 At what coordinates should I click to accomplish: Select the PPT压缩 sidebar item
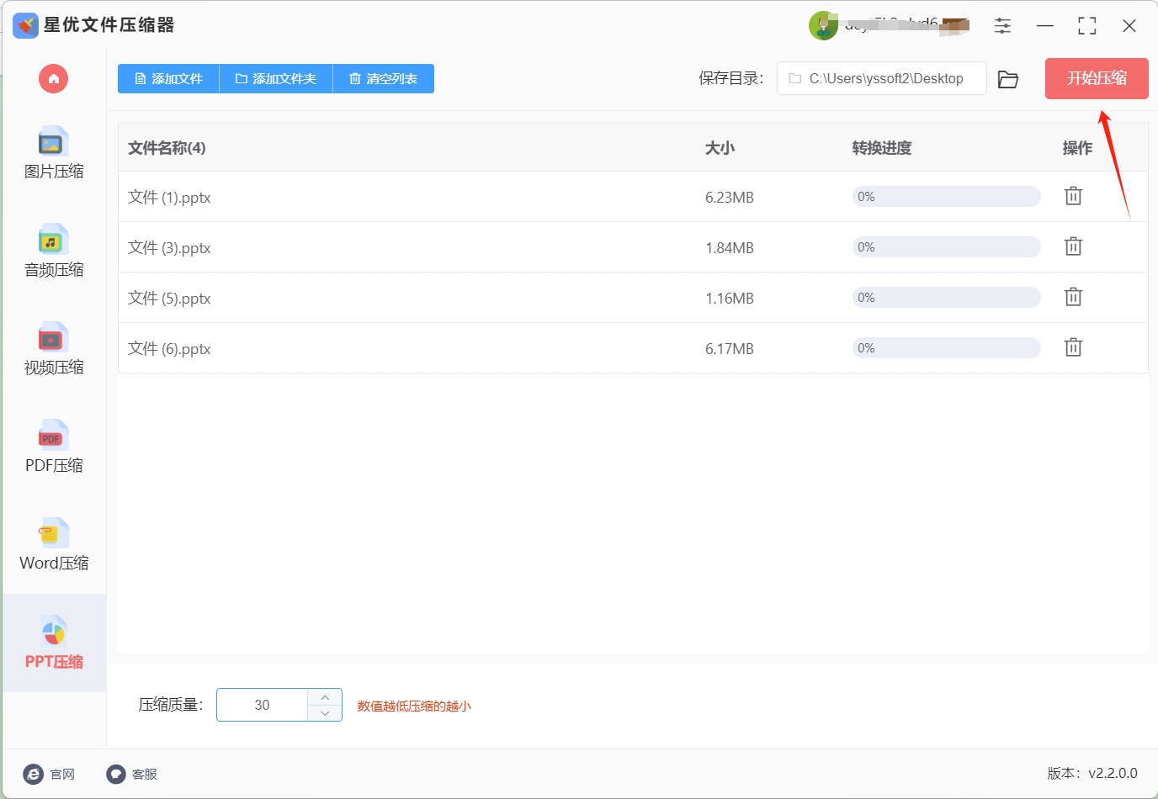(x=54, y=643)
